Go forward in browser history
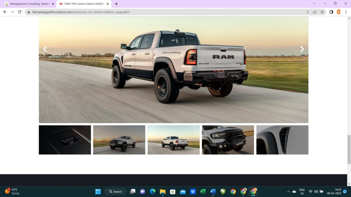The height and width of the screenshot is (197, 351). (12, 12)
